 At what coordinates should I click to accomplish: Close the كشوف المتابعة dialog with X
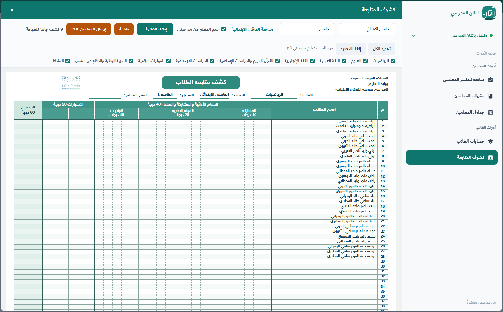[x=12, y=10]
